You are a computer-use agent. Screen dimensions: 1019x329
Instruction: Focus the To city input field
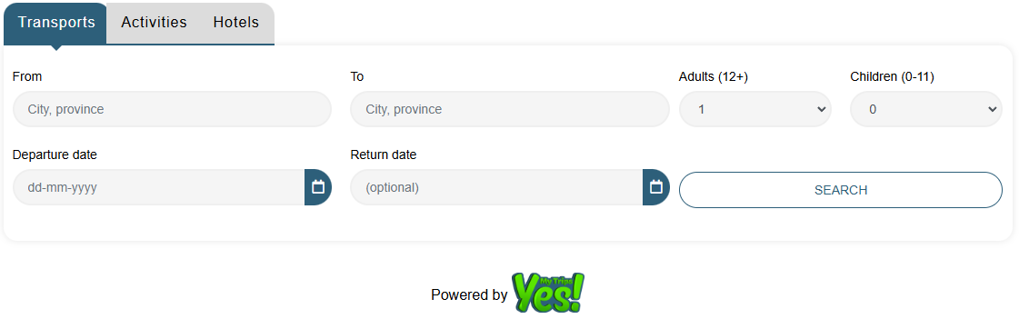coord(510,109)
